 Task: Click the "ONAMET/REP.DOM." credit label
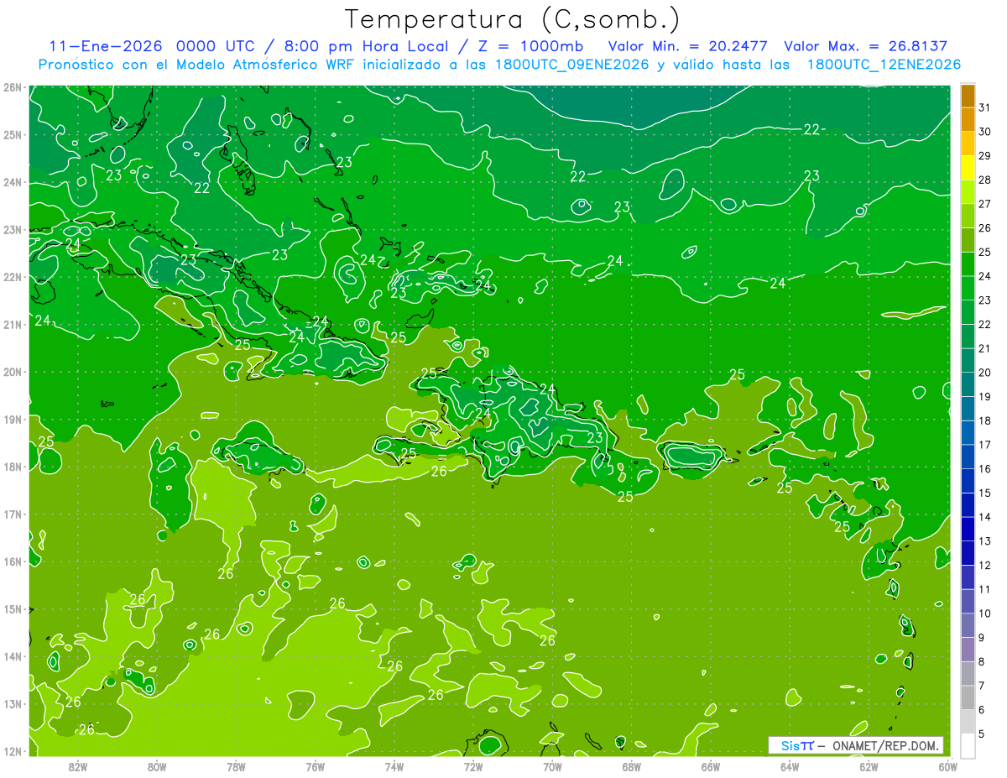coord(884,745)
